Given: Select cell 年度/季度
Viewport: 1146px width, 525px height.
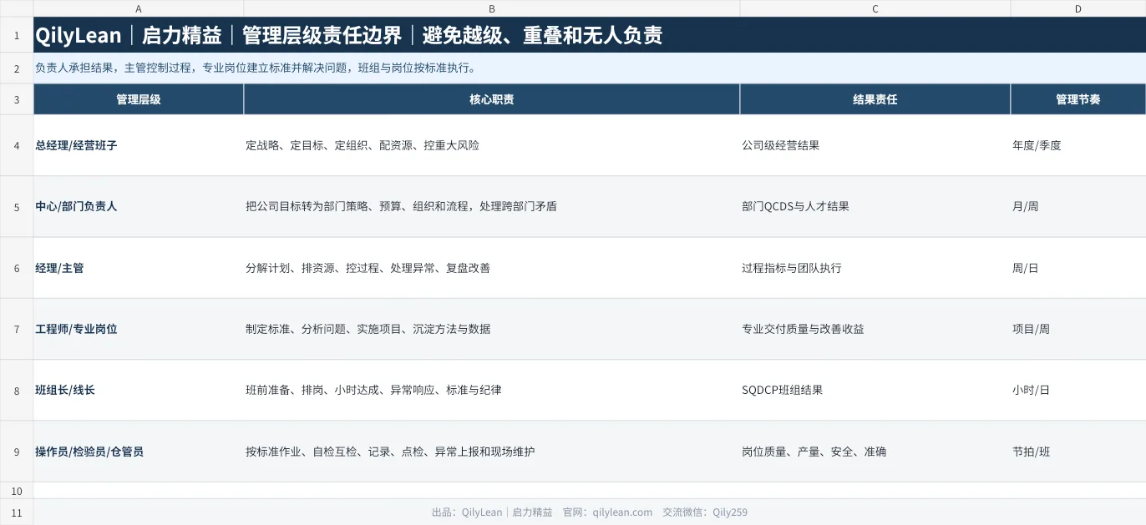Looking at the screenshot, I should [x=1078, y=145].
